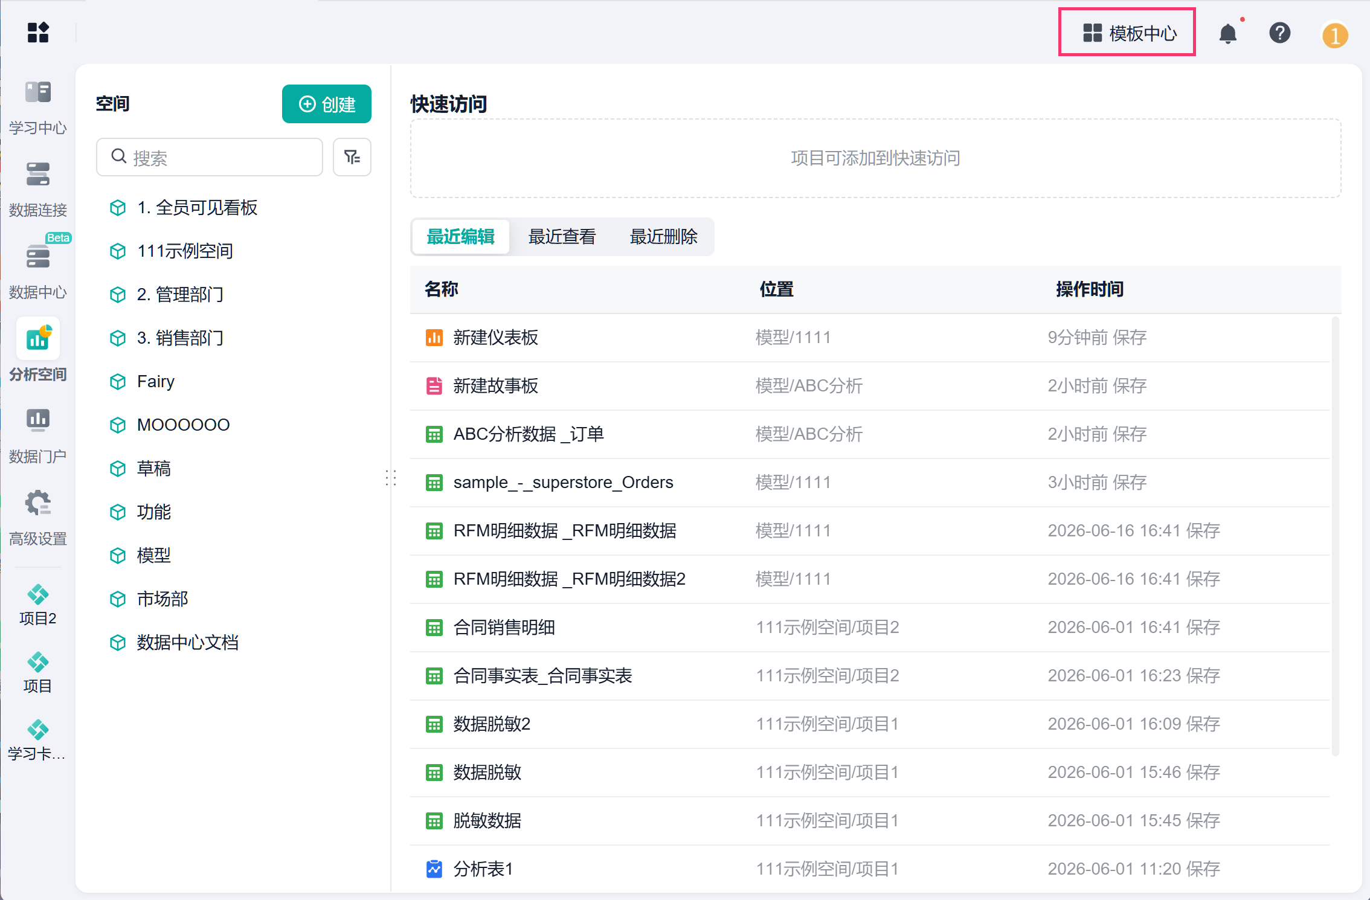
Task: Open 项目2 shortcut in sidebar
Action: 38,605
